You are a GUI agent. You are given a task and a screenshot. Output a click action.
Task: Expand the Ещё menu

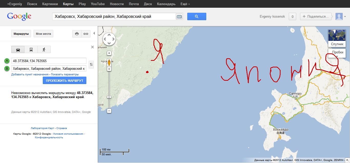coord(185,4)
